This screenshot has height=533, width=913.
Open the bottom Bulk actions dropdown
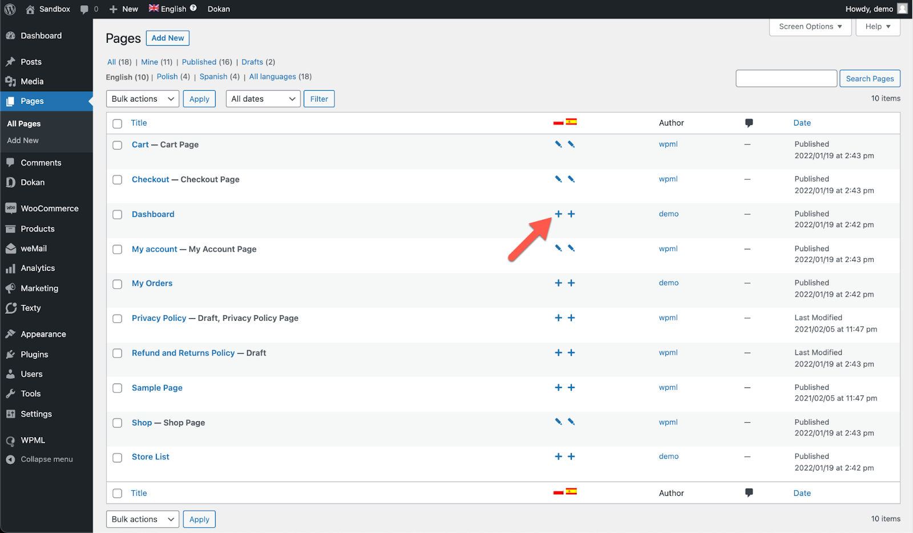pos(143,519)
